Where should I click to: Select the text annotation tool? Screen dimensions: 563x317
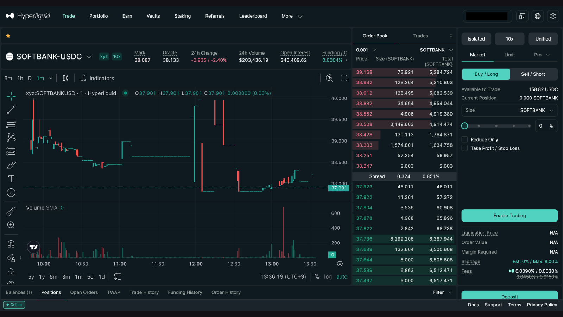tap(11, 179)
